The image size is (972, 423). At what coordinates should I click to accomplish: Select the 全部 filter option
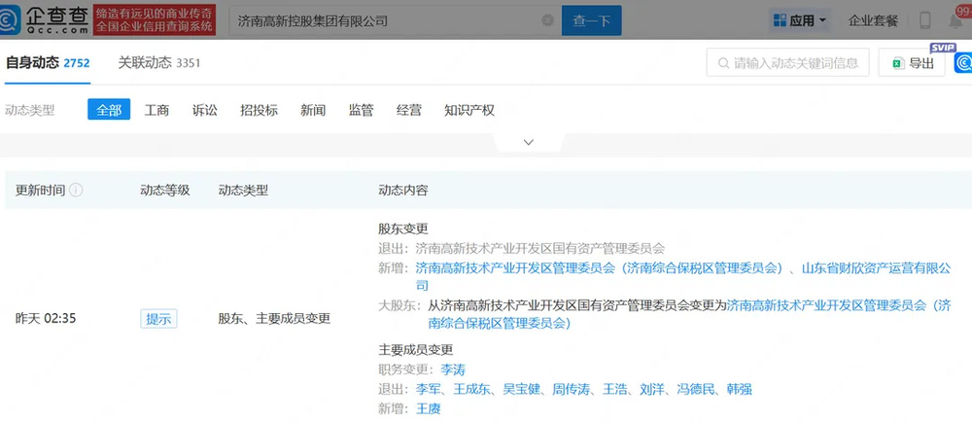tap(109, 110)
